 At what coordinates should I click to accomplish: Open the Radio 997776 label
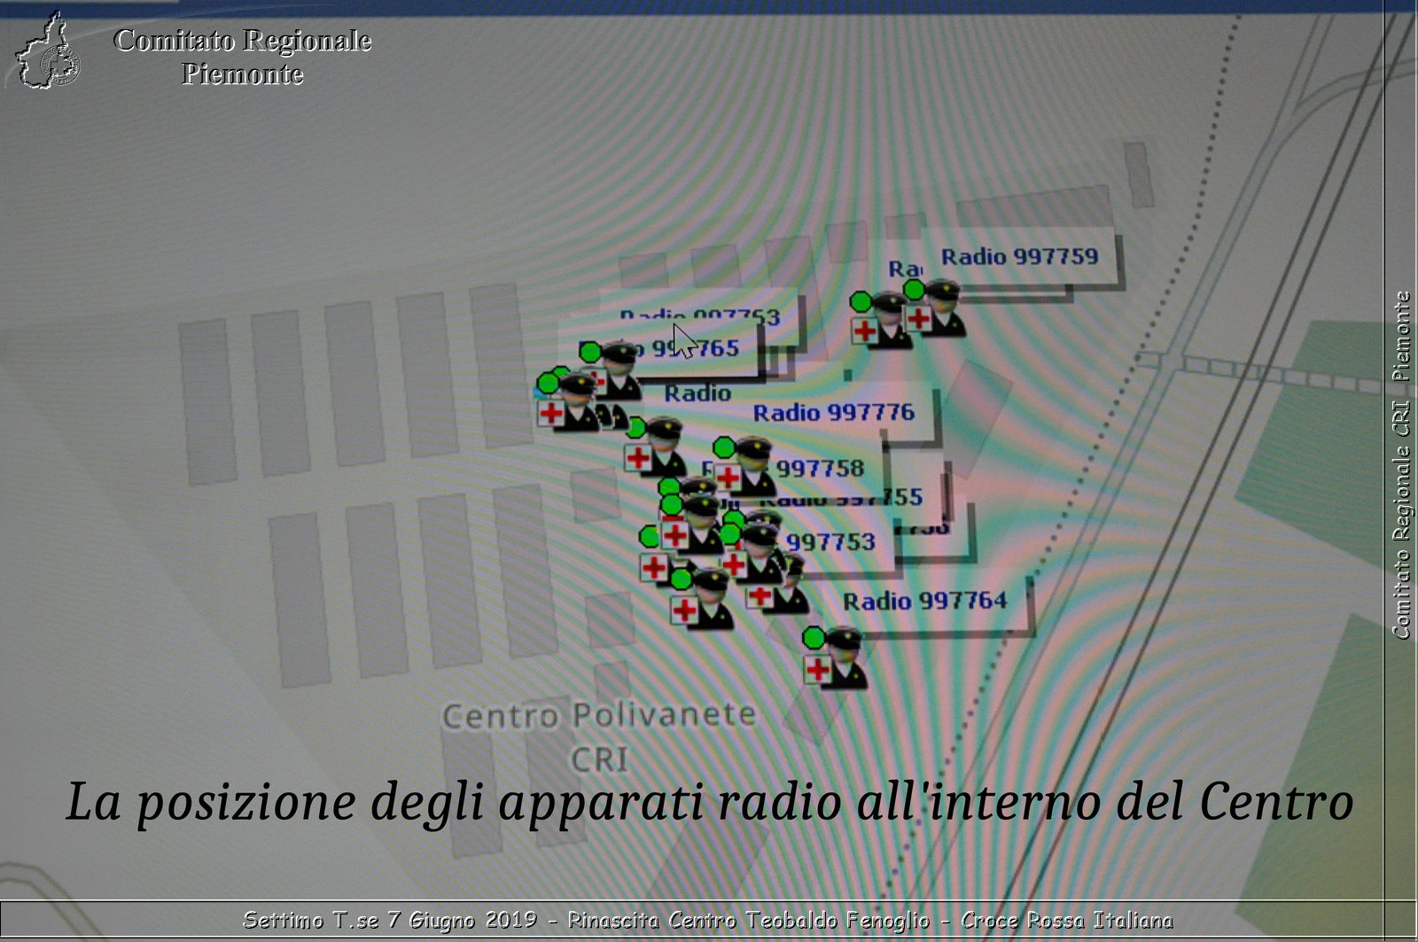click(x=833, y=412)
